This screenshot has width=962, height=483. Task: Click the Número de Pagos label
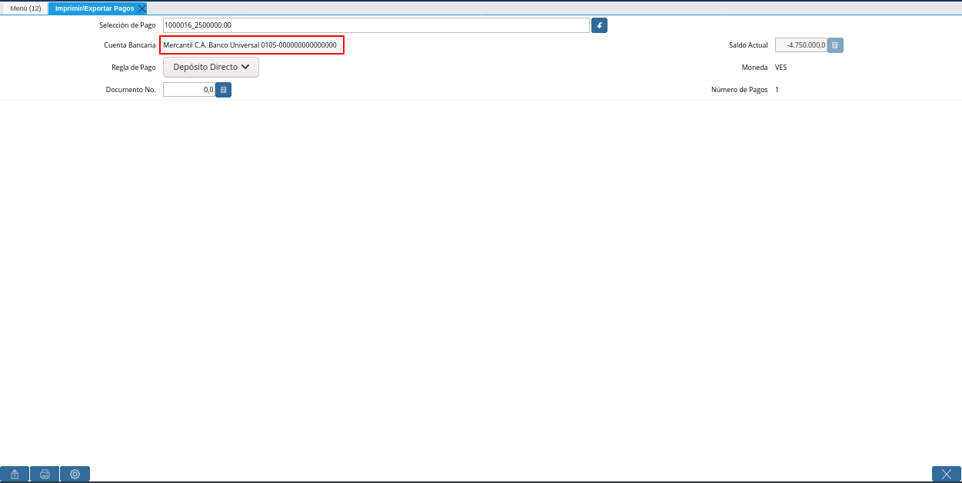coord(739,90)
